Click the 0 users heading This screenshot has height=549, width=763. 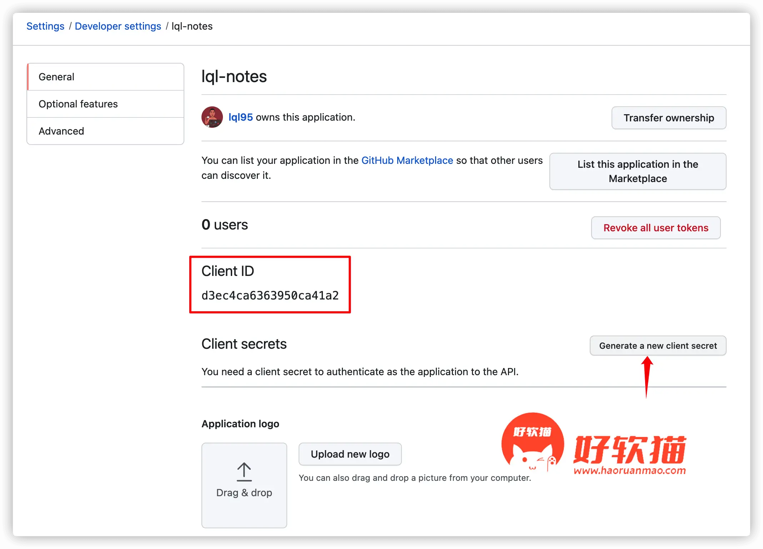pos(225,225)
